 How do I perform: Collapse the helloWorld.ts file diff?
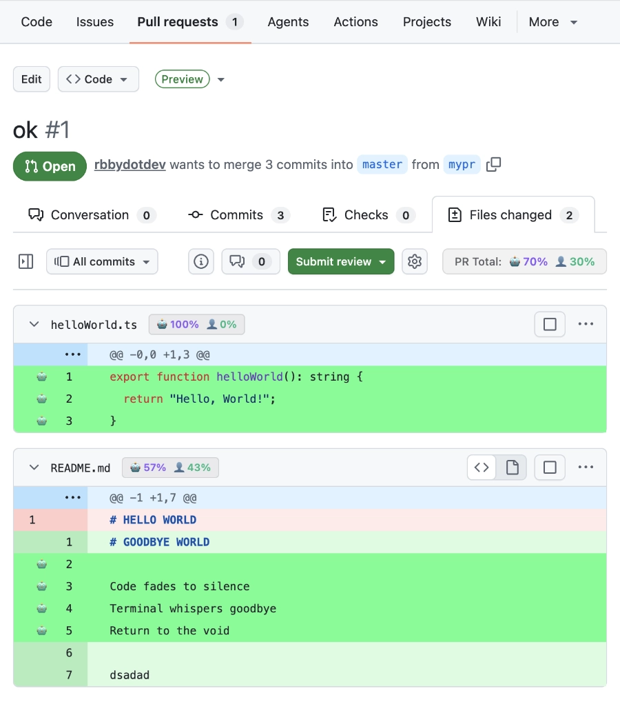[34, 324]
